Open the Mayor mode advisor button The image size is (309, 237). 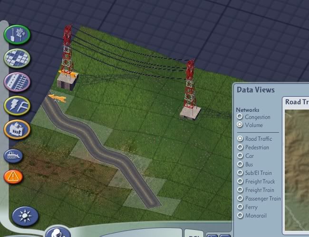point(58,232)
